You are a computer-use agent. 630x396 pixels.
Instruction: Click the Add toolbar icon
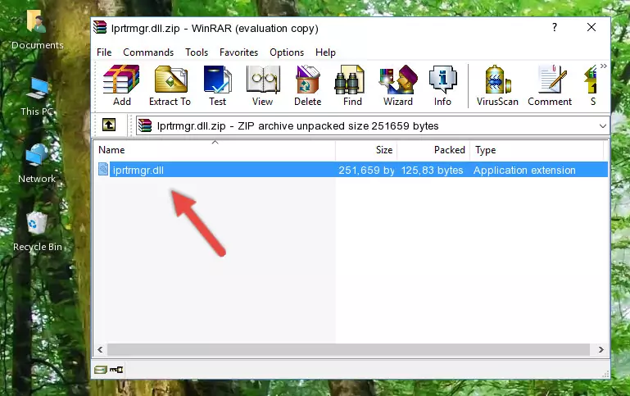point(121,85)
